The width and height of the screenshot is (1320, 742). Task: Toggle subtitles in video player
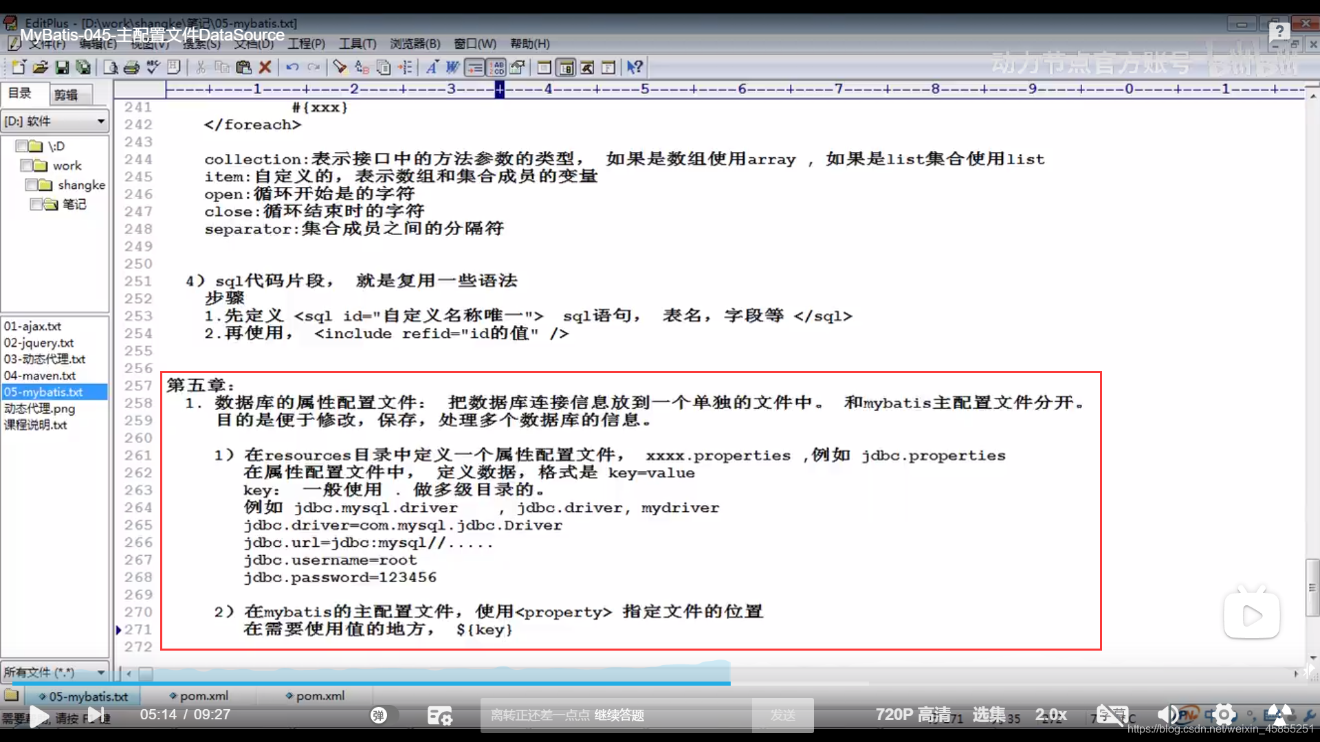[1112, 715]
